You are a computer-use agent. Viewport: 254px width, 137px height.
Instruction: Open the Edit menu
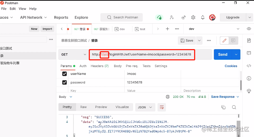[x=12, y=8]
